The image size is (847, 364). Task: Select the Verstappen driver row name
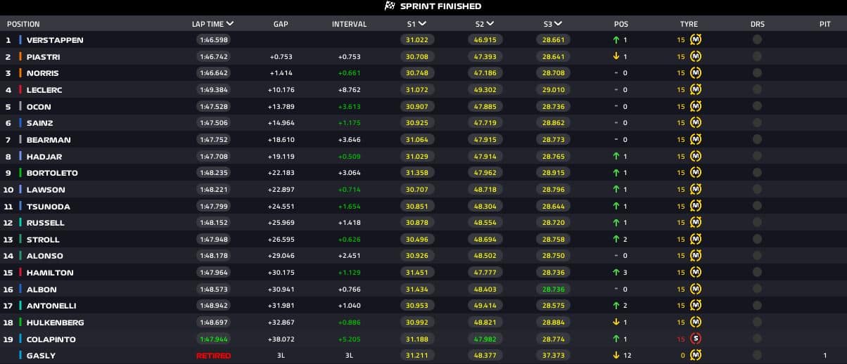pyautogui.click(x=55, y=40)
